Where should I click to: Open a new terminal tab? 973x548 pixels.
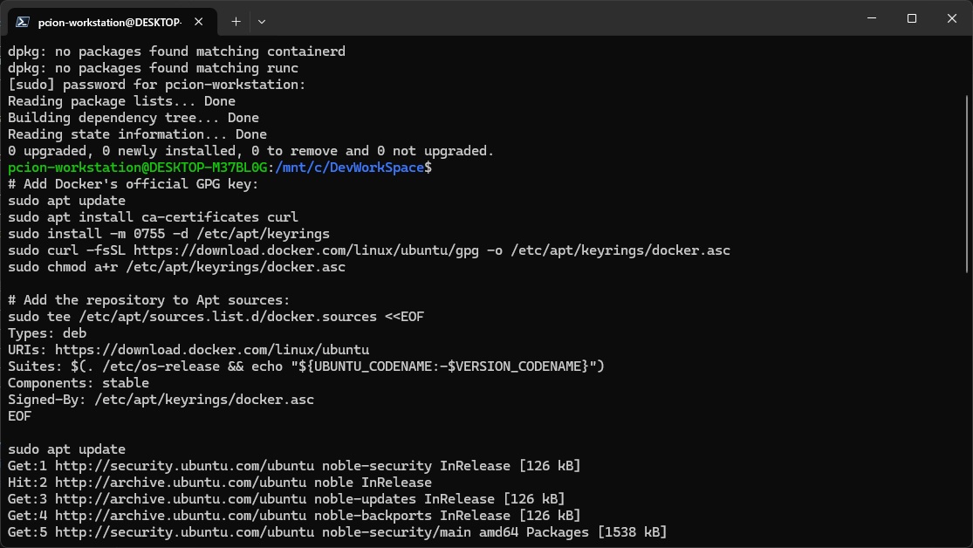click(236, 21)
